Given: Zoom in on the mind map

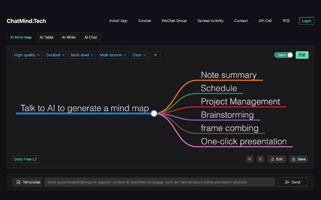Looking at the screenshot, I should point(250,159).
